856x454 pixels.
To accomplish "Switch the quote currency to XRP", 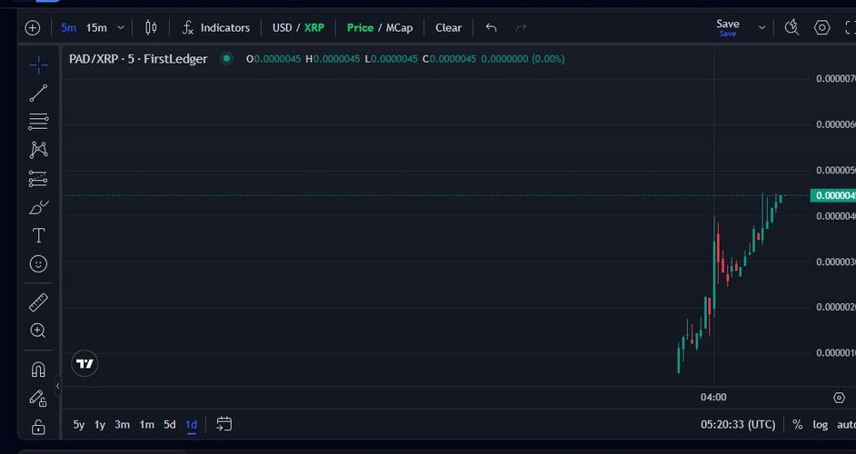I will coord(314,28).
